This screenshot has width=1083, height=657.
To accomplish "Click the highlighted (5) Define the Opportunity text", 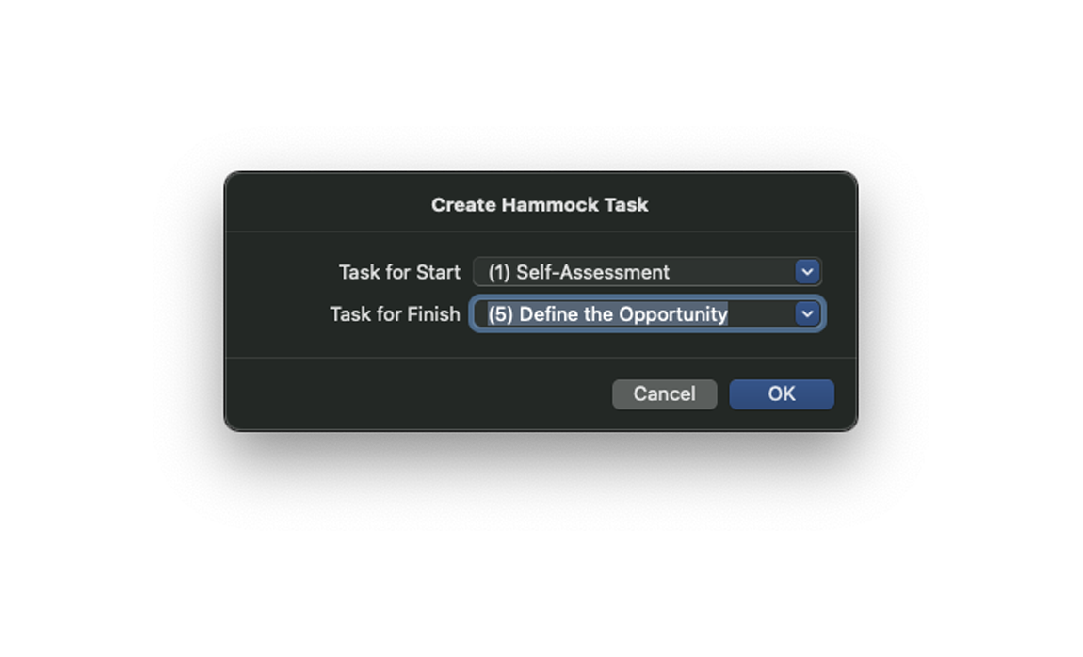I will point(607,314).
